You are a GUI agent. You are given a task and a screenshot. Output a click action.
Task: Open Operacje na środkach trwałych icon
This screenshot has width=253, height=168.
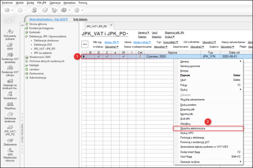[10, 81]
